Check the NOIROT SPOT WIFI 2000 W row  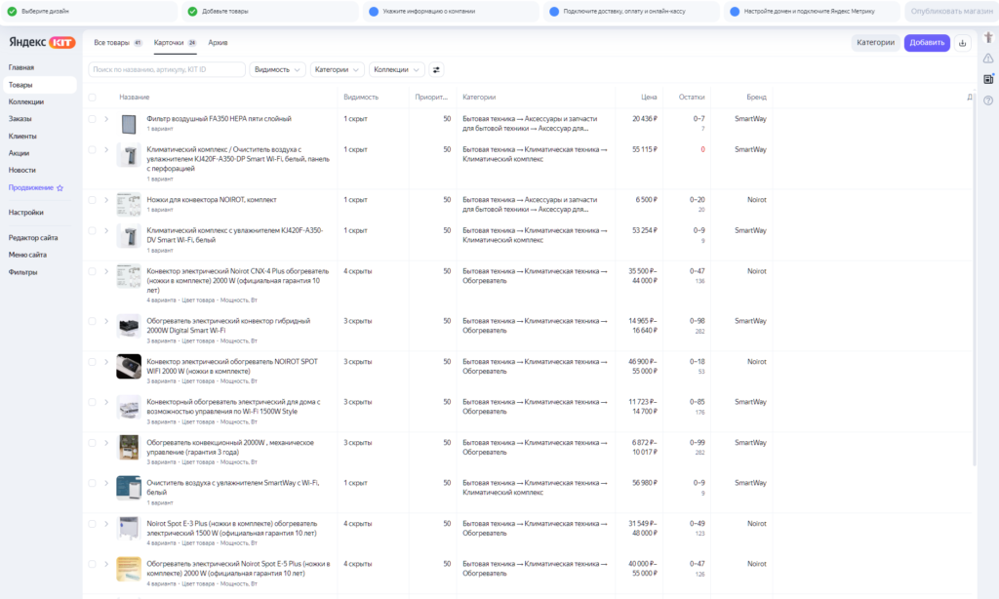tap(93, 362)
